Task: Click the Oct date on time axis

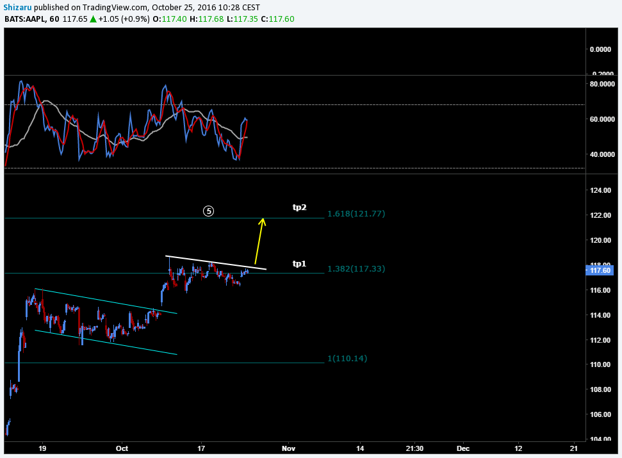Action: pyautogui.click(x=122, y=448)
